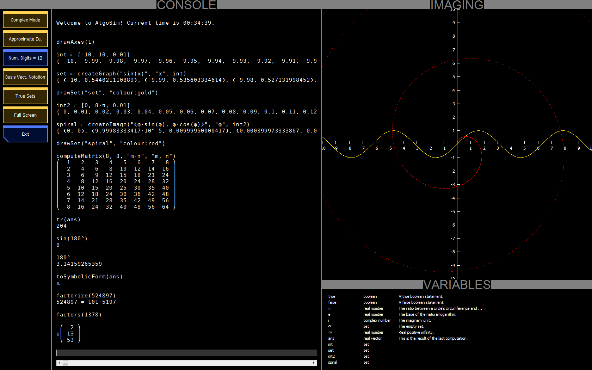The image size is (592, 370).
Task: Click the '9' label on the y-axis
Action: [x=454, y=23]
